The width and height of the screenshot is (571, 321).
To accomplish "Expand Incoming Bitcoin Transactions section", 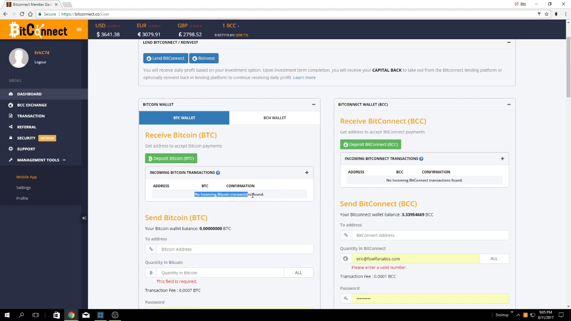I will 306,173.
